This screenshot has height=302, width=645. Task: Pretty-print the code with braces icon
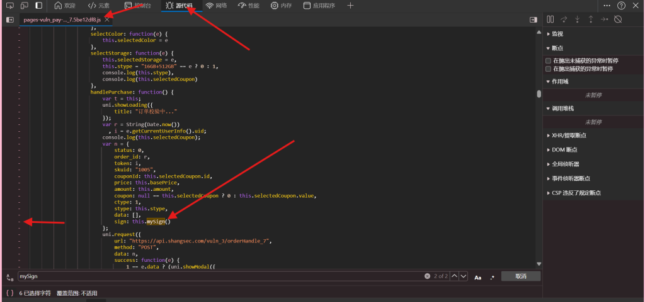click(x=9, y=293)
